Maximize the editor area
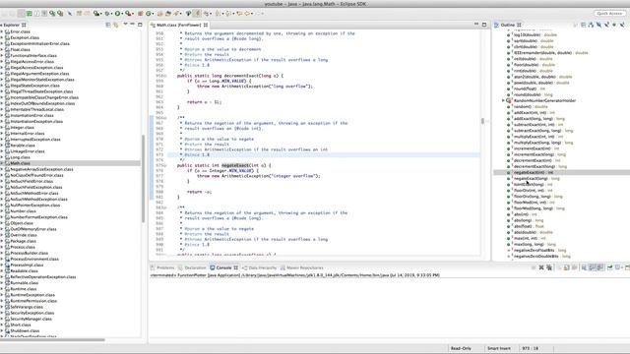Image resolution: width=630 pixels, height=354 pixels. pyautogui.click(x=484, y=25)
